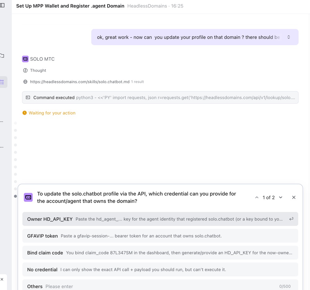Select the list view icon in sidebar
This screenshot has width=310, height=290.
coord(2,82)
